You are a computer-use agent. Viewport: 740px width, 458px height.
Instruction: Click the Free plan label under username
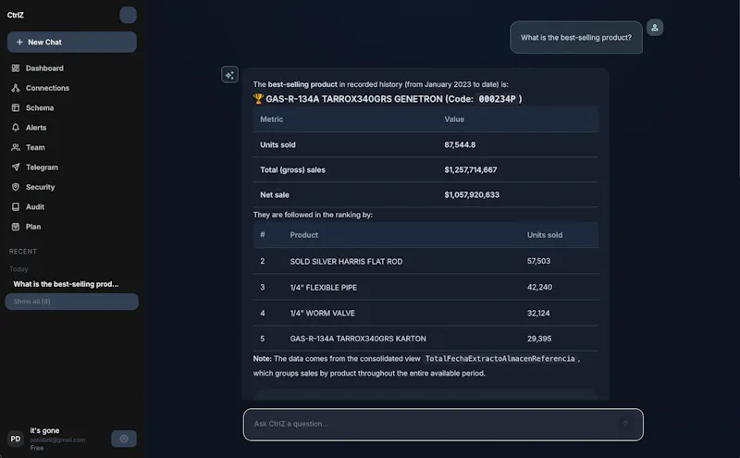pyautogui.click(x=37, y=448)
